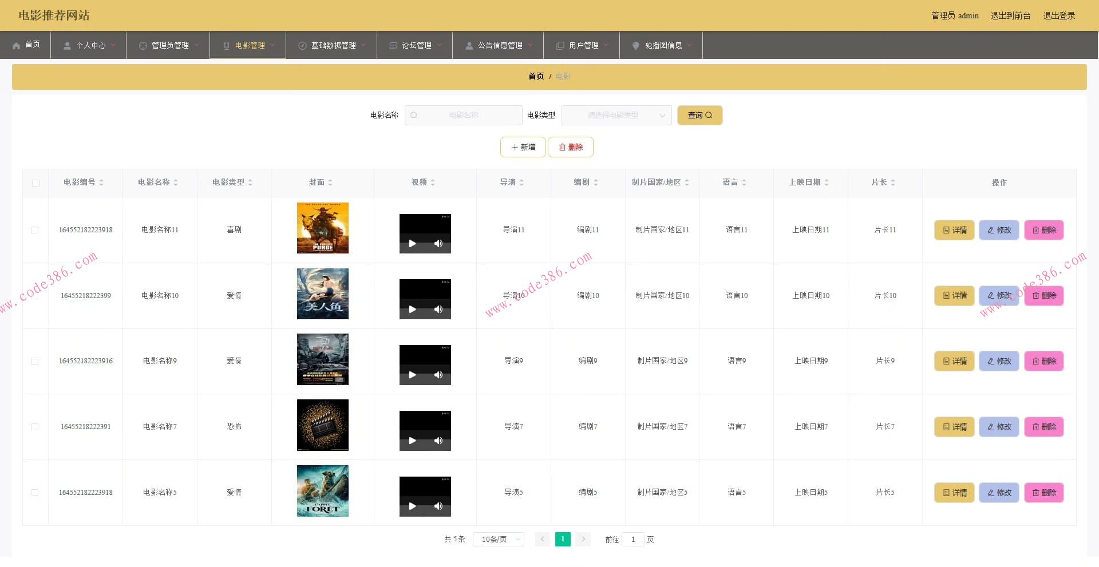Click the next page arrow in pagination
Image resolution: width=1099 pixels, height=567 pixels.
tap(583, 539)
